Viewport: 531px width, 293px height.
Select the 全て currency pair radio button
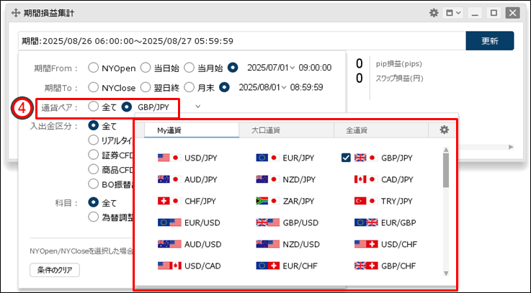pyautogui.click(x=94, y=107)
